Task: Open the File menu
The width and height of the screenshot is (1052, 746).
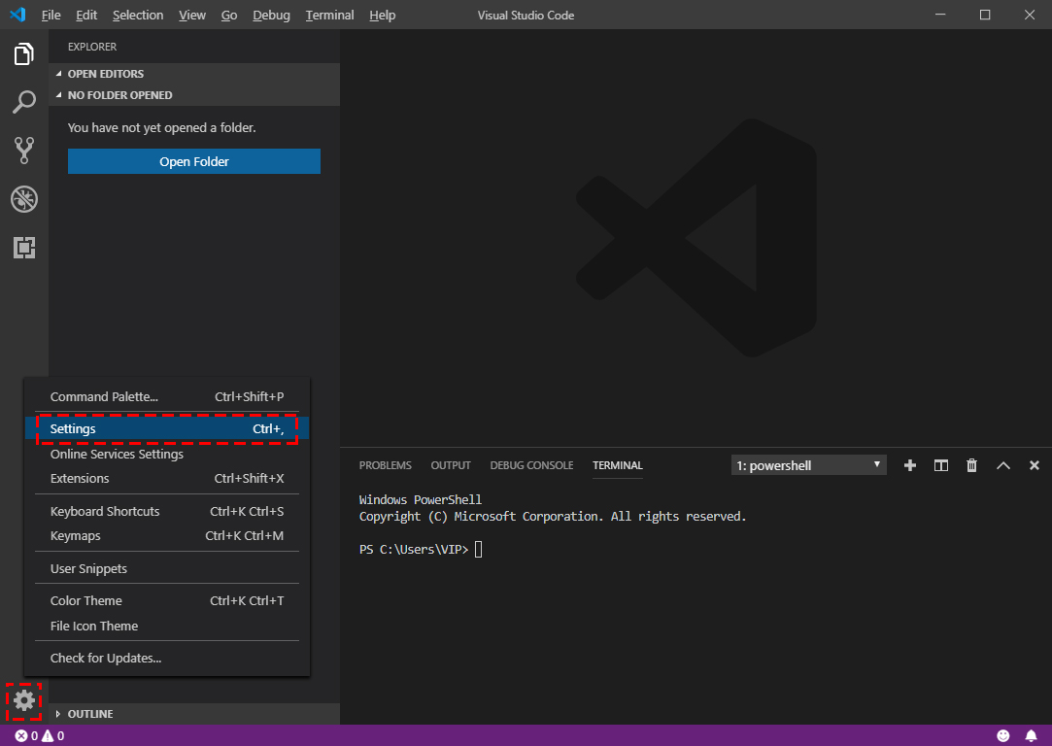Action: [51, 15]
